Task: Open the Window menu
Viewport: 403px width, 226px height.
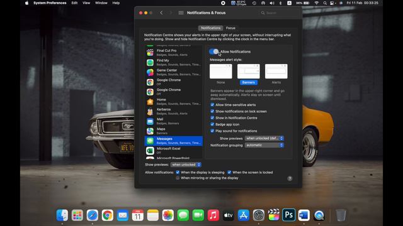Action: (x=101, y=3)
